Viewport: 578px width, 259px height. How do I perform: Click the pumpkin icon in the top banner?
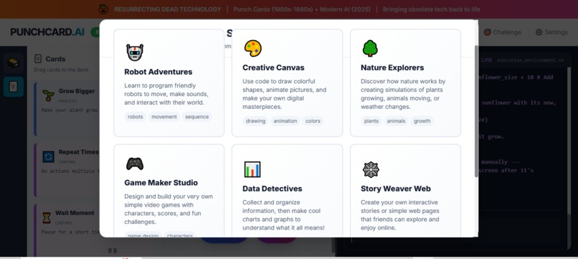coord(103,9)
